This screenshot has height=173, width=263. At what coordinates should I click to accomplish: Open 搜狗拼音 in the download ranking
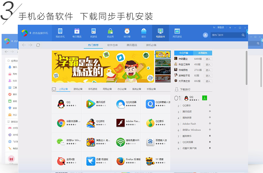pyautogui.click(x=187, y=118)
